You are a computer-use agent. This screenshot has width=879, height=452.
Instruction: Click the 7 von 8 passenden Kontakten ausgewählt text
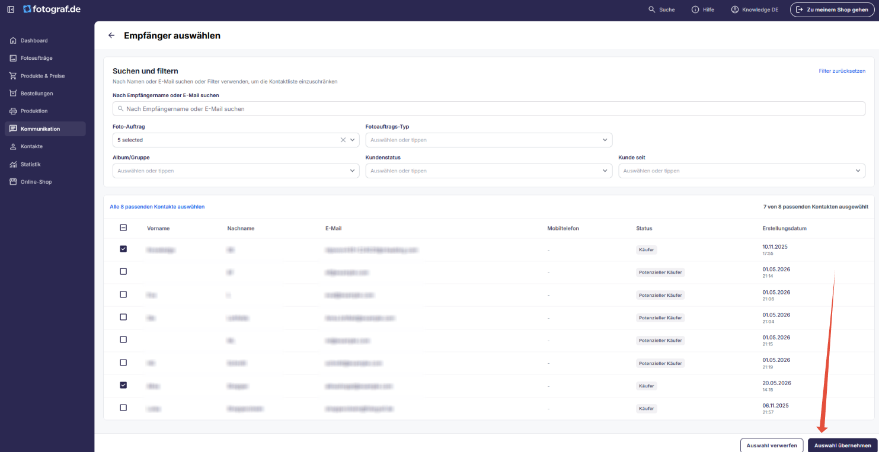816,207
